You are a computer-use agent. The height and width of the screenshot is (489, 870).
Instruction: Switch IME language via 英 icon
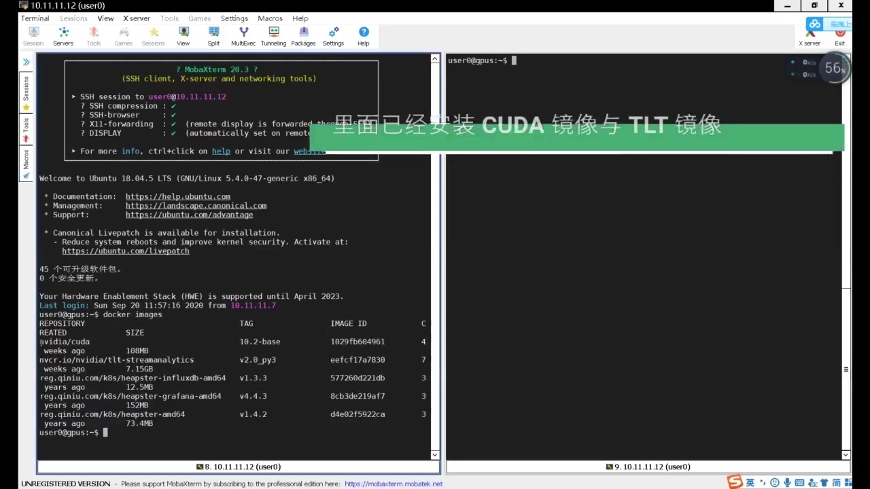(x=750, y=482)
